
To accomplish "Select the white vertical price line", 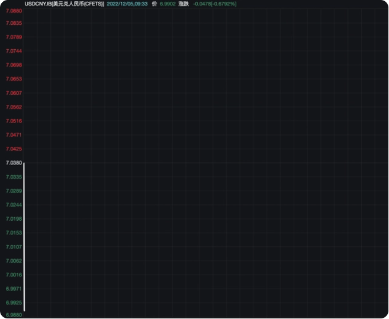I will (24, 237).
